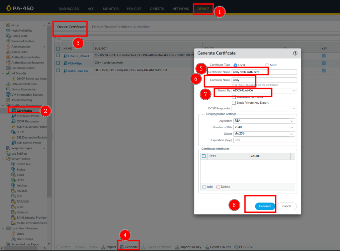Click Export HA Key in bottom toolbar
This screenshot has height=251, width=340.
(218, 247)
